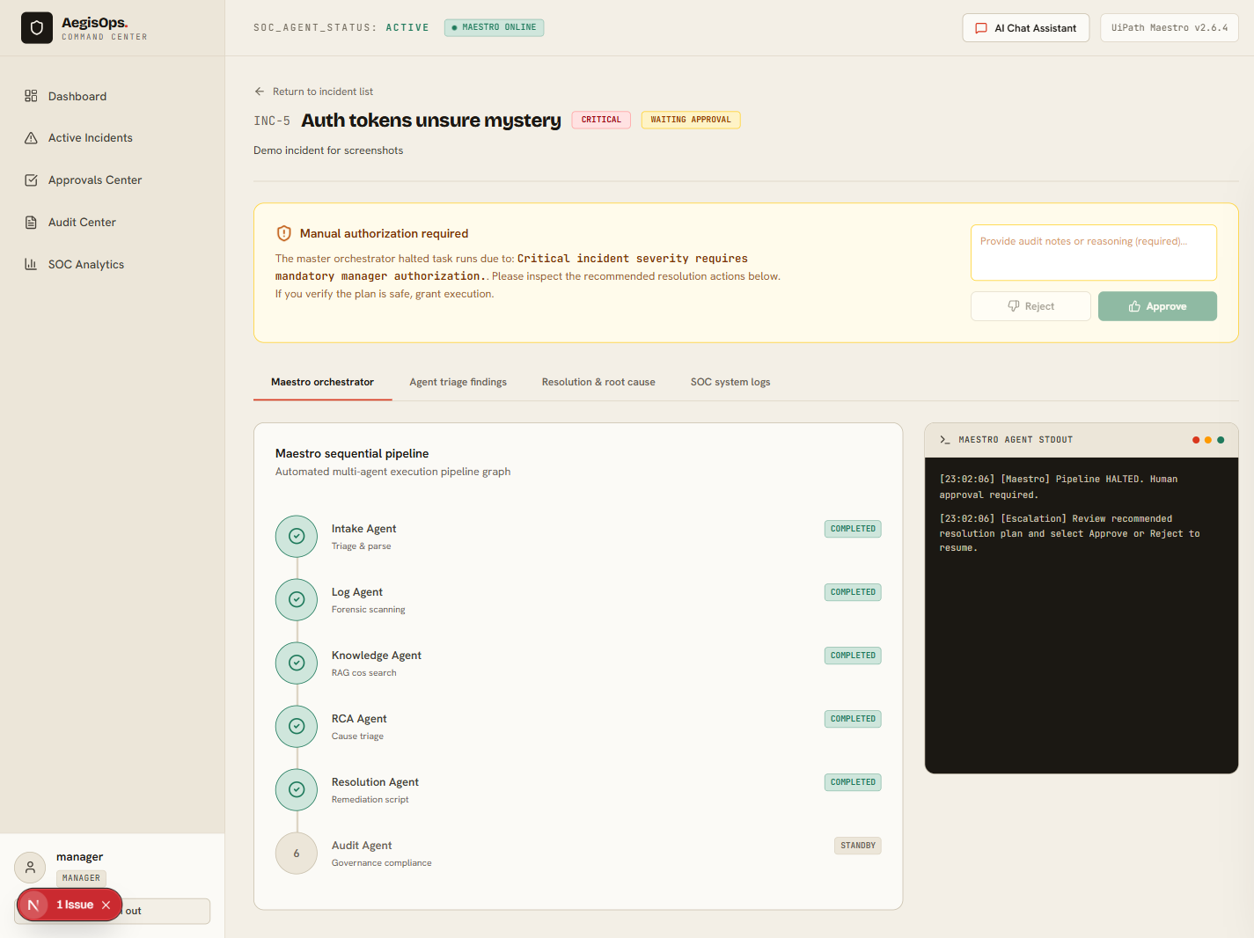This screenshot has width=1254, height=938.
Task: Dismiss the 1 Issue badge with X
Action: click(x=106, y=905)
